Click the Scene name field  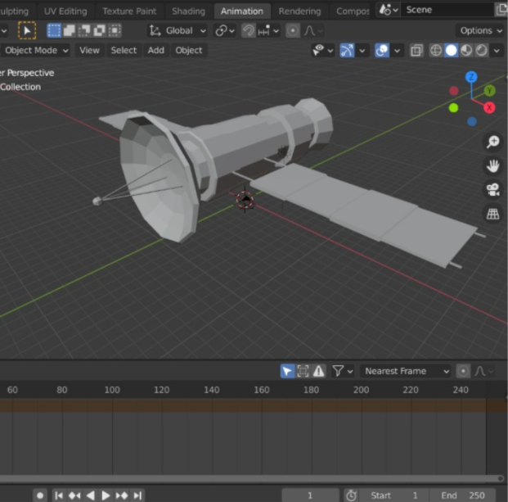447,10
